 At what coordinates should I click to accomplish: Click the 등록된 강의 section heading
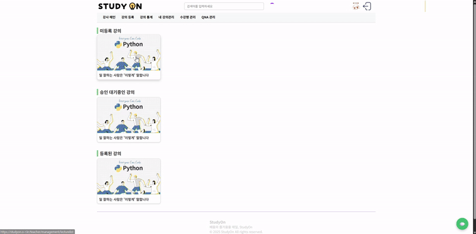pyautogui.click(x=111, y=154)
